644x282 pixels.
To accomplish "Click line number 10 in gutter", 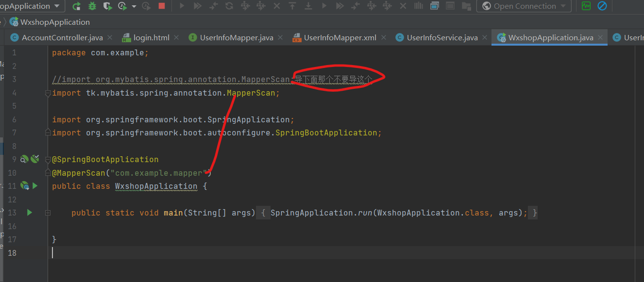I will click(x=12, y=173).
